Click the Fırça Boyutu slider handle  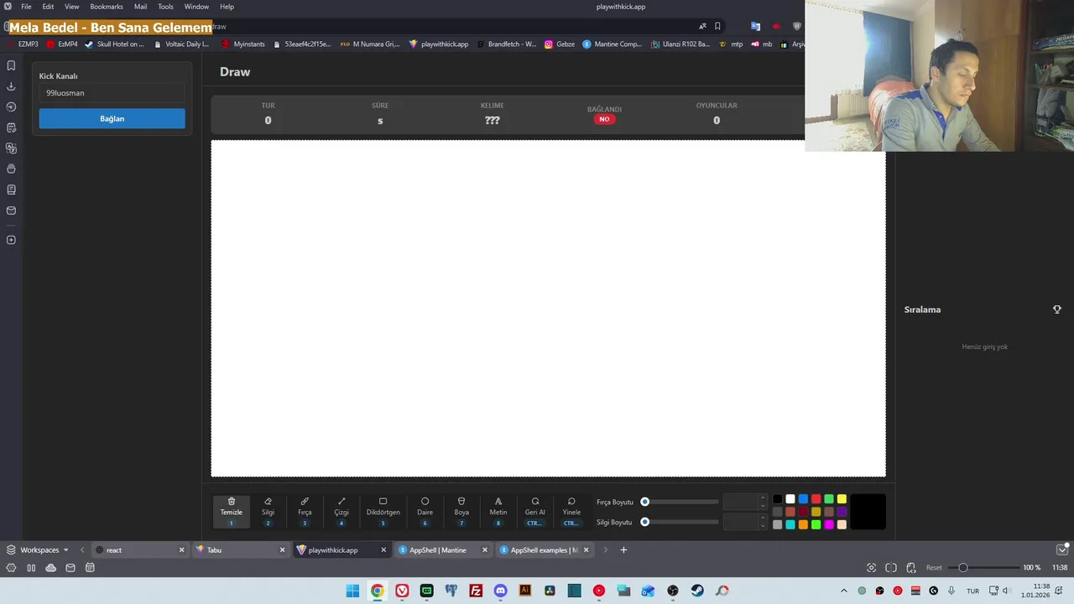click(x=645, y=502)
